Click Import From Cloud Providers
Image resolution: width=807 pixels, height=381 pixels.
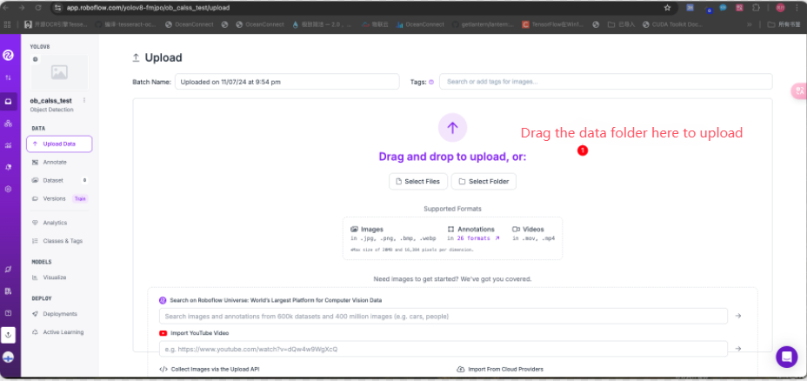click(x=500, y=369)
